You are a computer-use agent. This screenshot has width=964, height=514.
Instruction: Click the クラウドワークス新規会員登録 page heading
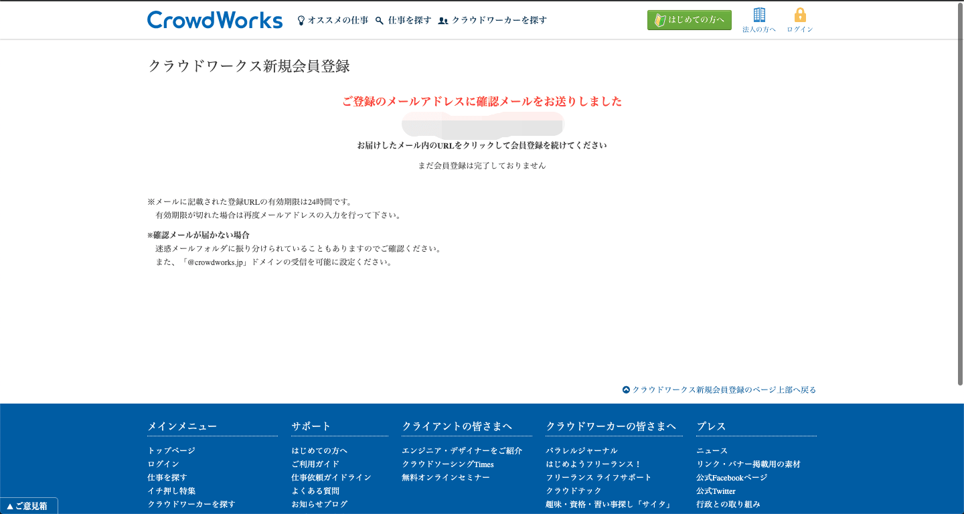tap(249, 66)
